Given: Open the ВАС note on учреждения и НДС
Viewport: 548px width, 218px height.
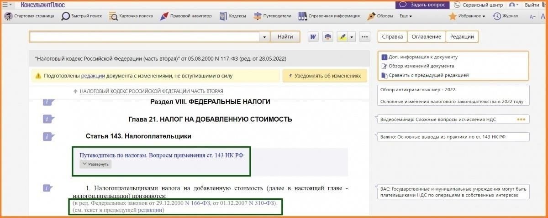Looking at the screenshot, I should [x=453, y=192].
